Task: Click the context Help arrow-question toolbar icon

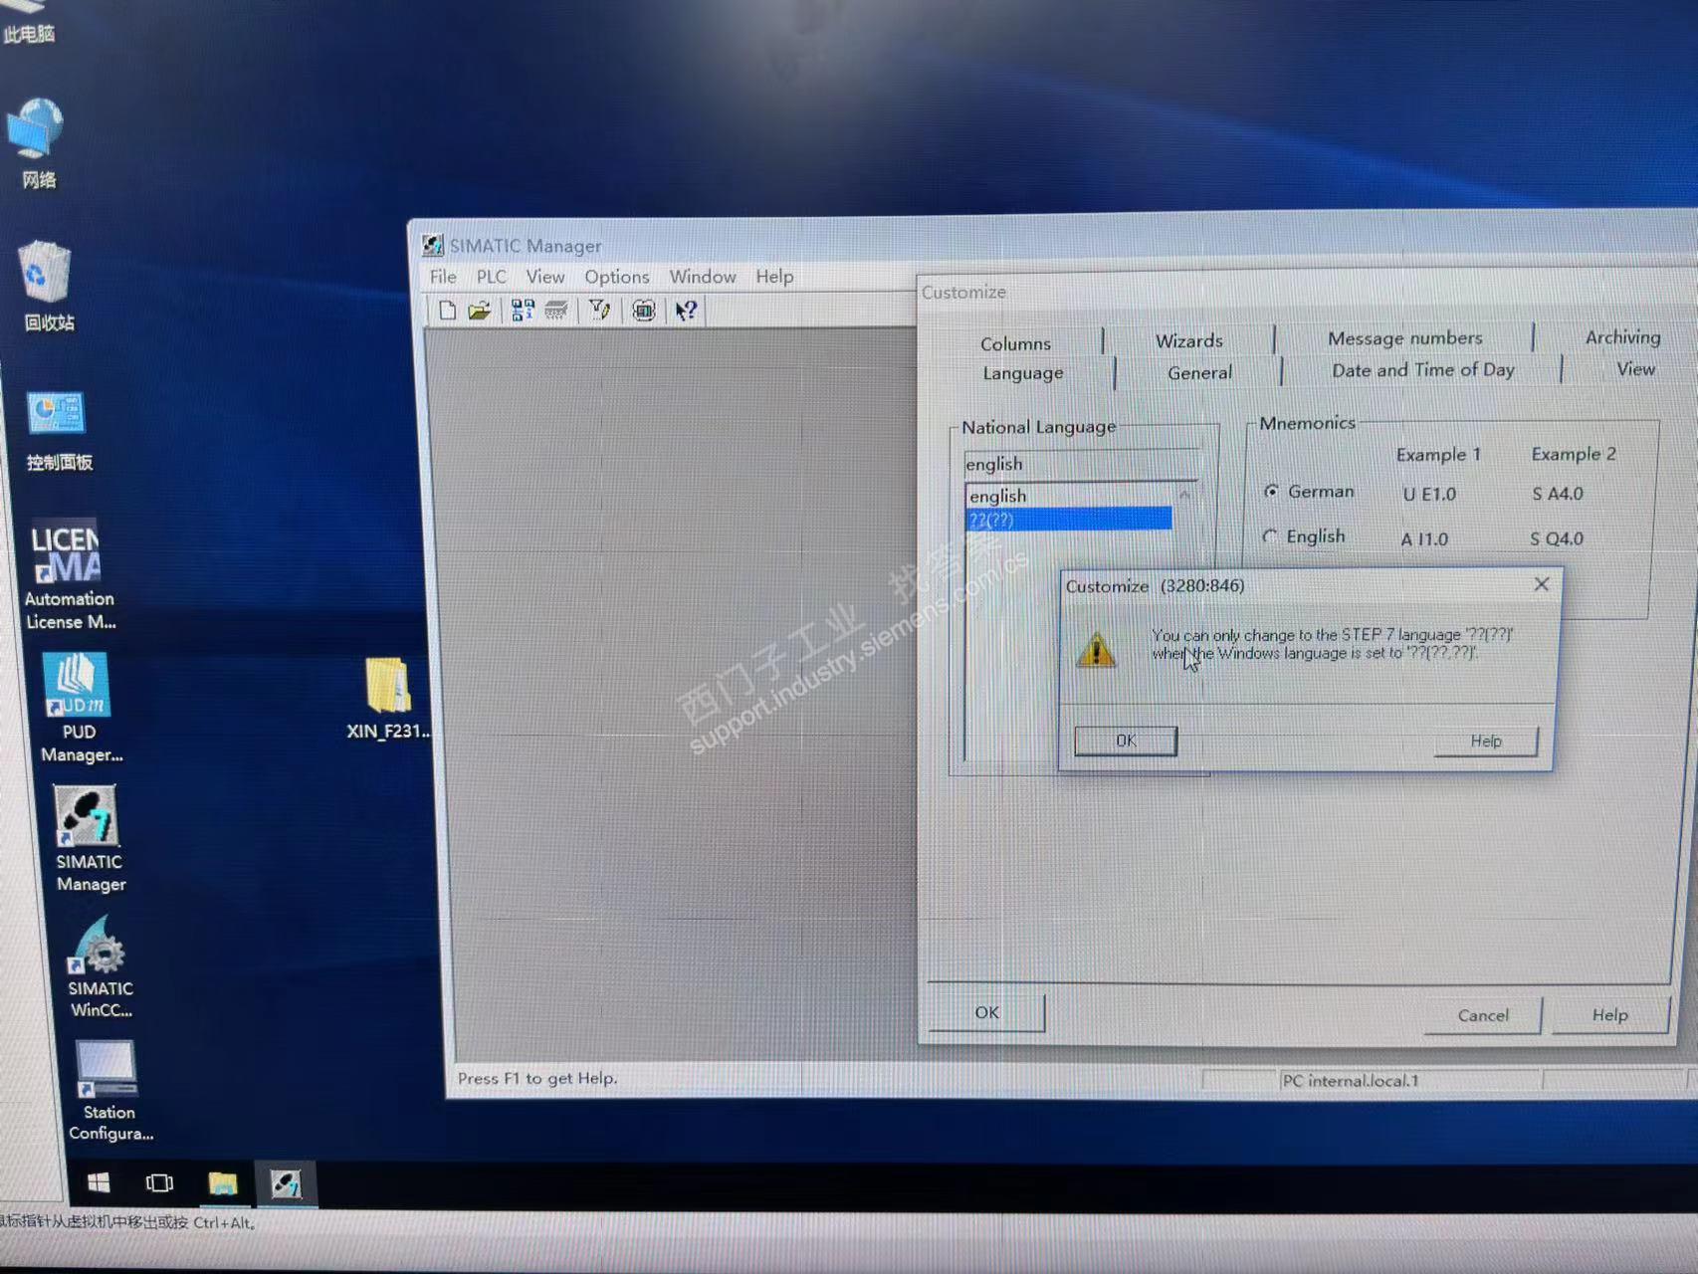Action: (686, 311)
